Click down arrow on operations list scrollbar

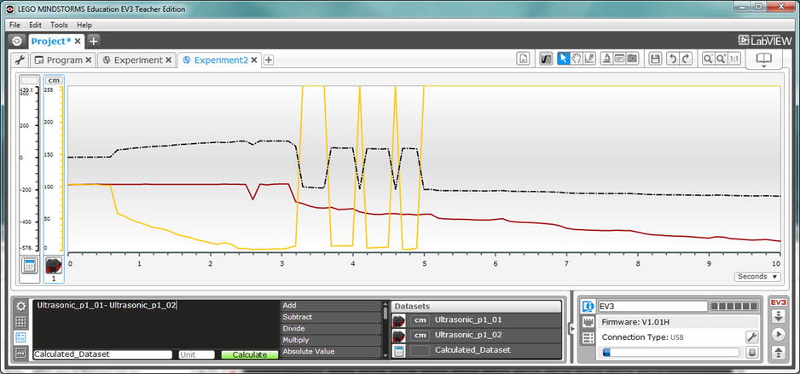[x=386, y=355]
